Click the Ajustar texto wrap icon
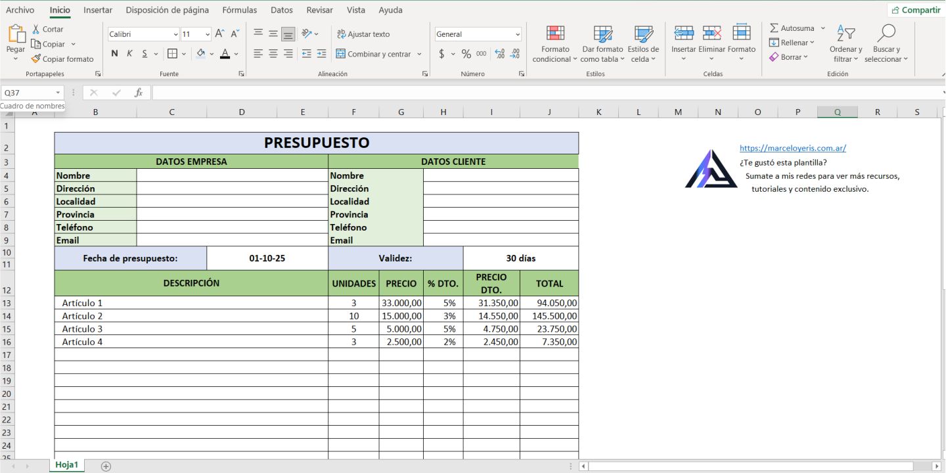 click(x=341, y=34)
